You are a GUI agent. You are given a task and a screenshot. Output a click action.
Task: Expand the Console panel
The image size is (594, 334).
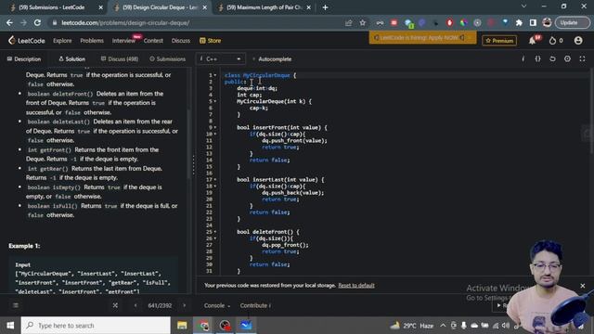click(x=216, y=305)
